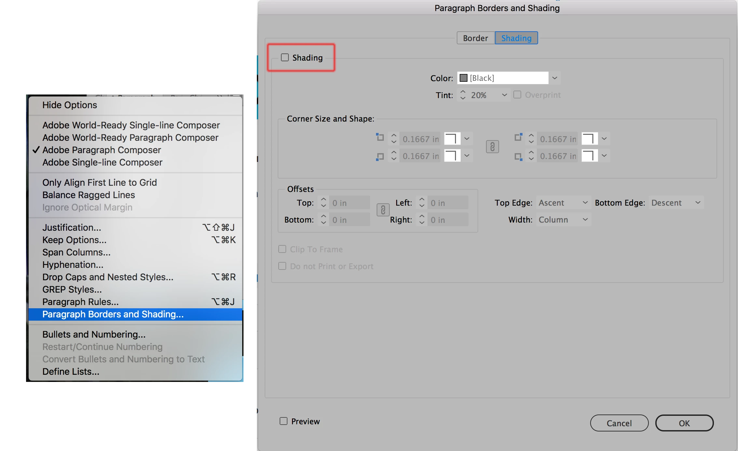Click the offsets link chain icon
Image resolution: width=738 pixels, height=451 pixels.
click(x=383, y=210)
